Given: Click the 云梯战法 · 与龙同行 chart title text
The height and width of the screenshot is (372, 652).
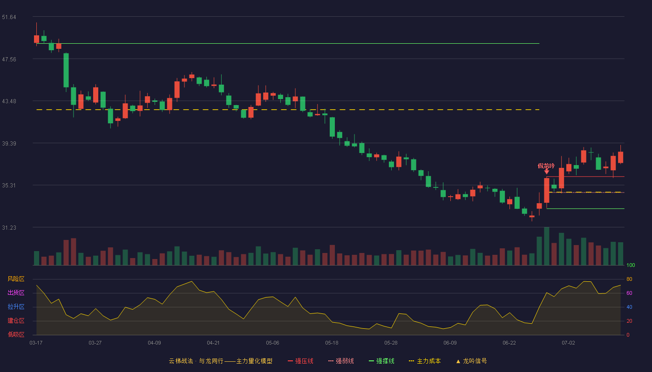Looking at the screenshot, I should point(196,361).
